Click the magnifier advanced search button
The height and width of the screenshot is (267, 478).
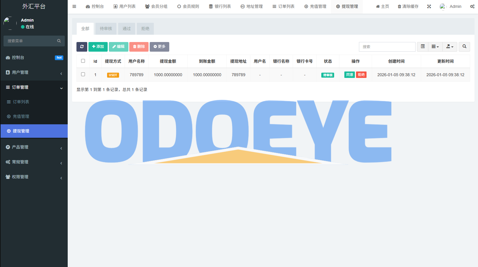point(464,47)
